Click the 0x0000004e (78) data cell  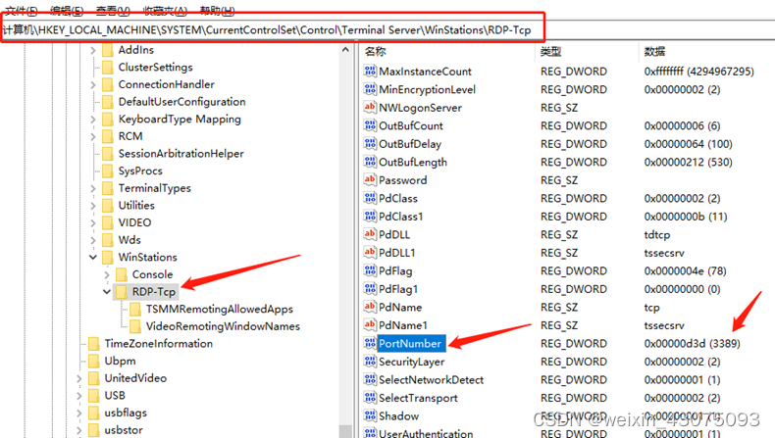coord(685,270)
